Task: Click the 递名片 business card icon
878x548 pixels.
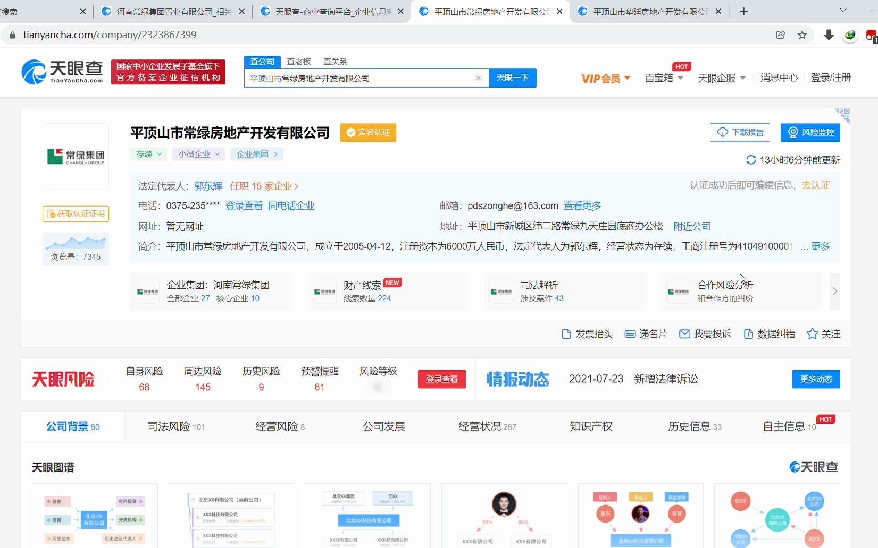Action: click(x=630, y=334)
